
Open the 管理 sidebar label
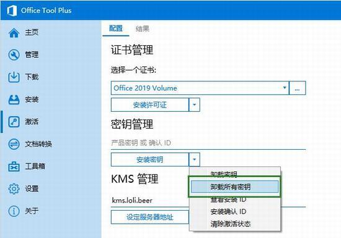click(x=32, y=55)
